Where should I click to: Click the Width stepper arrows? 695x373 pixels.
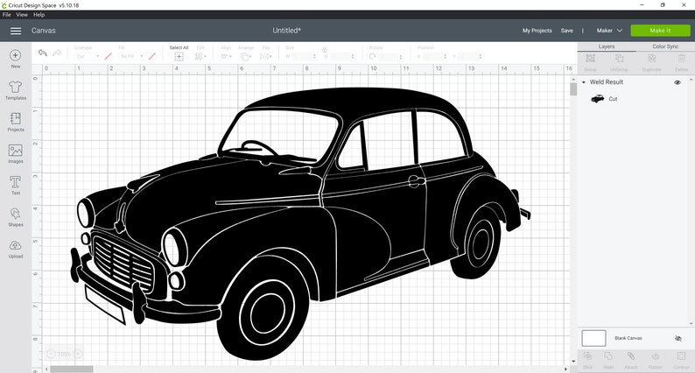click(x=314, y=56)
